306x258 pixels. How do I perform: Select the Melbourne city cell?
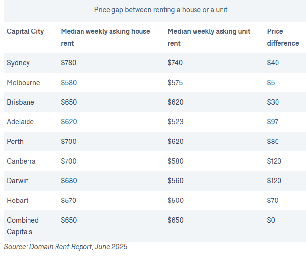(x=24, y=83)
